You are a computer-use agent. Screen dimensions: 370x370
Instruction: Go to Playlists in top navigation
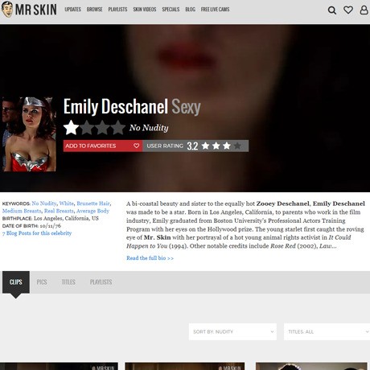click(x=117, y=10)
